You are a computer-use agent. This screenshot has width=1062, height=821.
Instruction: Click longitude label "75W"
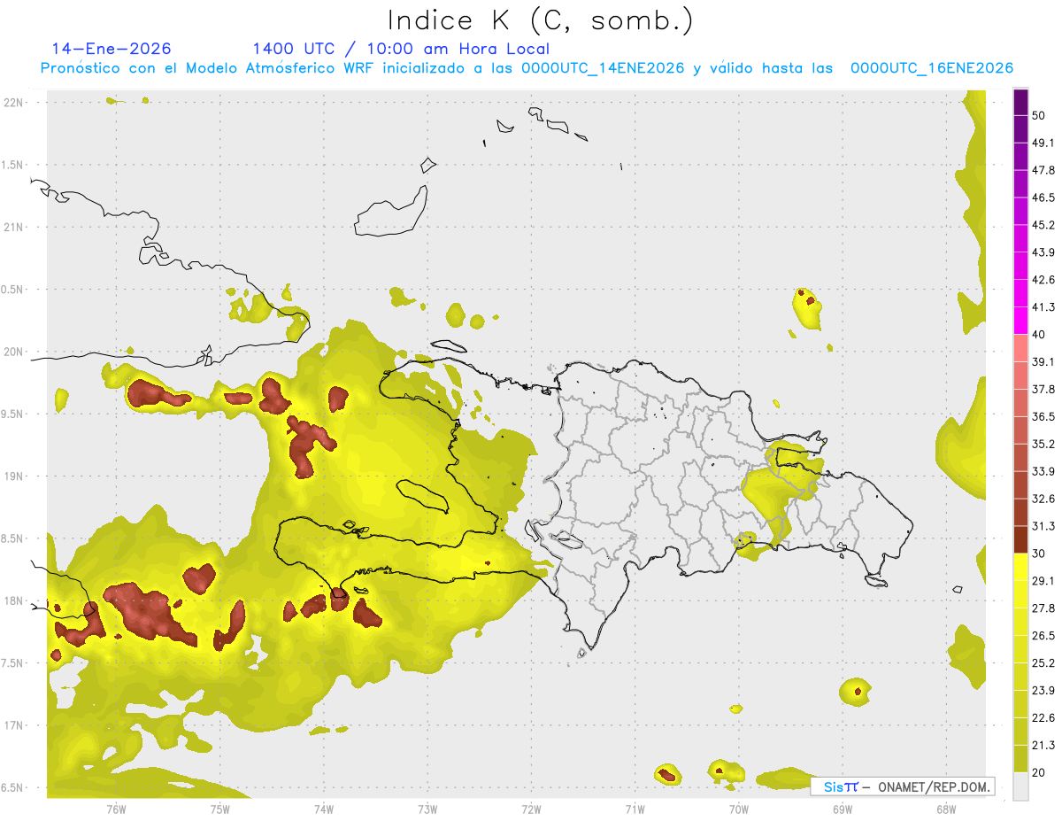(x=219, y=809)
